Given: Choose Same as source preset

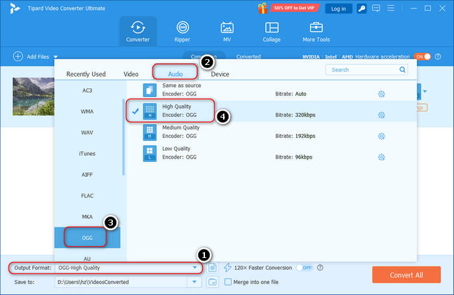Looking at the screenshot, I should tap(272, 90).
